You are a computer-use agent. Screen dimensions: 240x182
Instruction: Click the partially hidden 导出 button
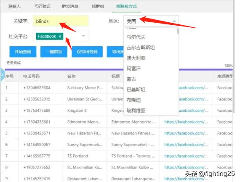[x=115, y=52]
